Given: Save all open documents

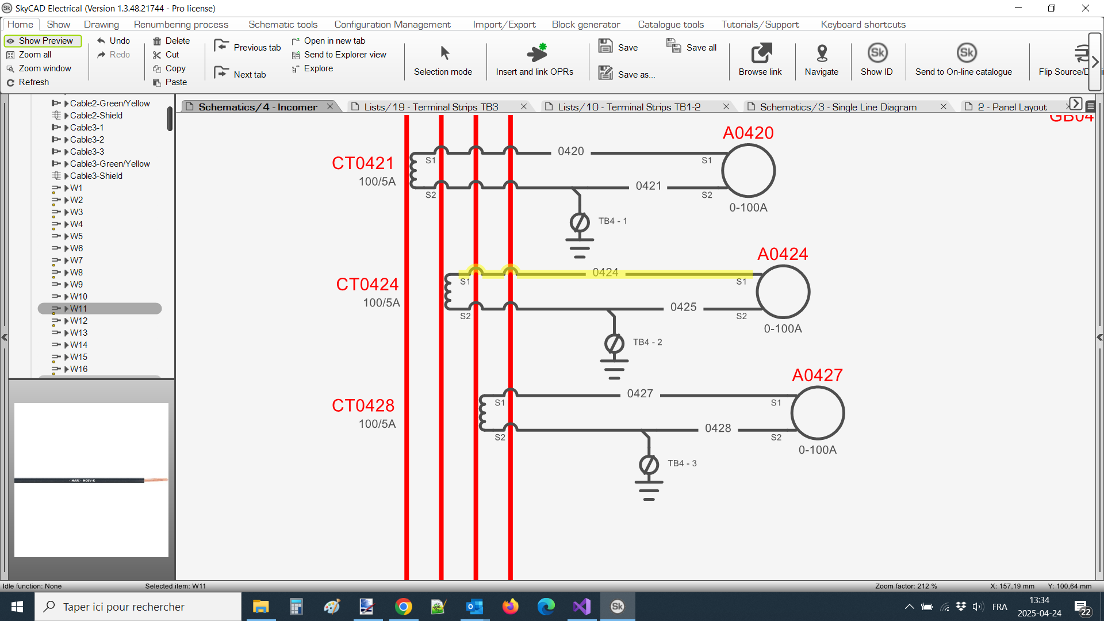Looking at the screenshot, I should pos(692,47).
